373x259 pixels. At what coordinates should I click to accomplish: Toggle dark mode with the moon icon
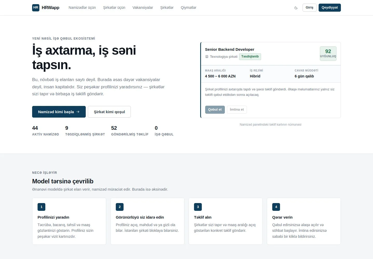pyautogui.click(x=296, y=8)
